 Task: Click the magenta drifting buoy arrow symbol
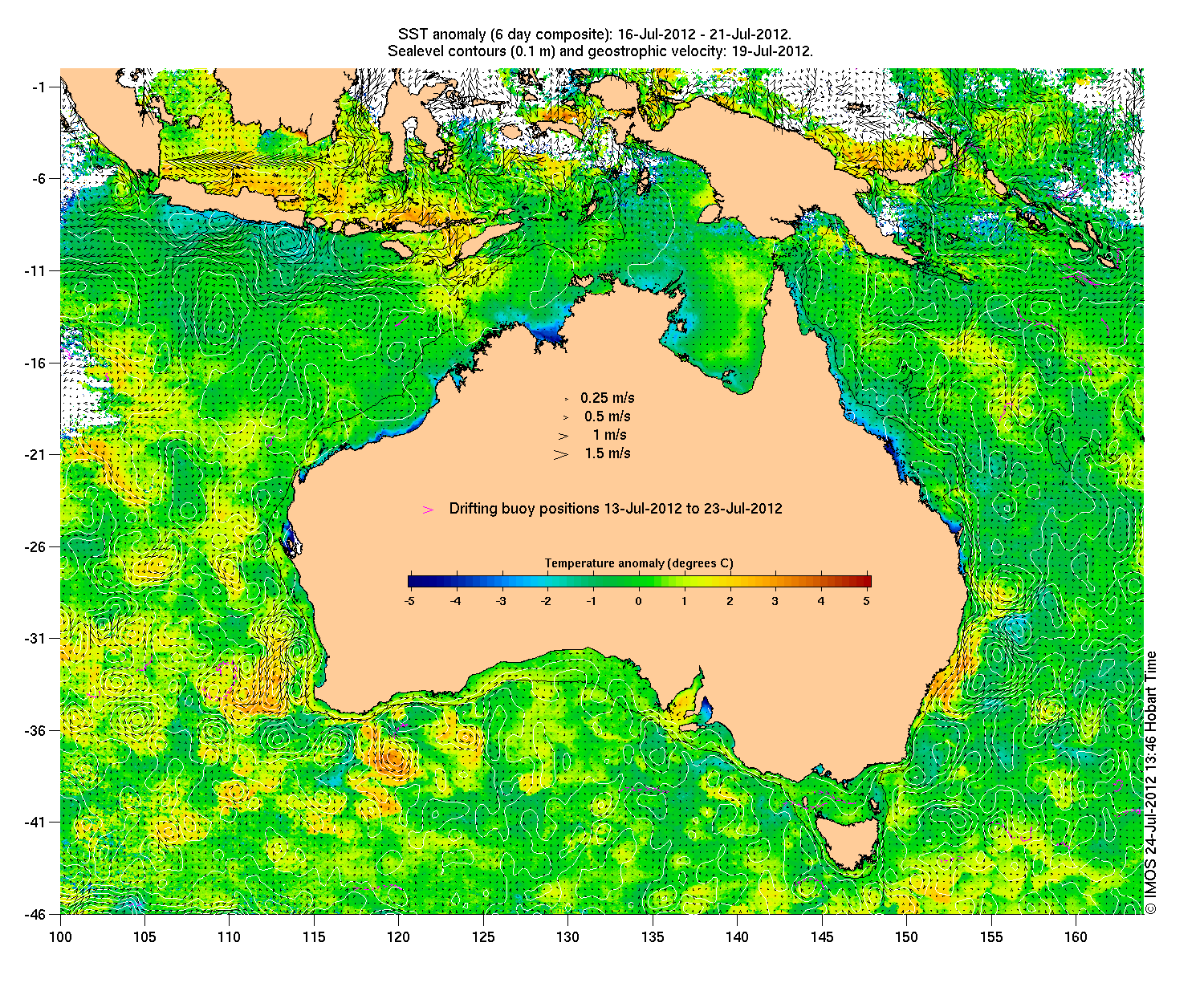pos(429,510)
